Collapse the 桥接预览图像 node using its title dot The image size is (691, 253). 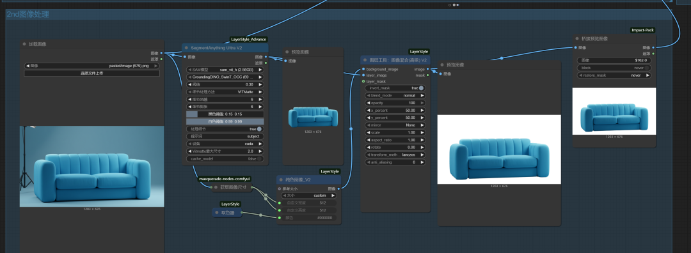pos(578,39)
